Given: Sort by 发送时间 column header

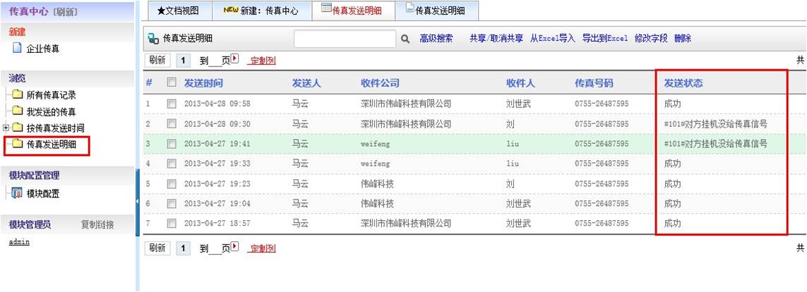Looking at the screenshot, I should pyautogui.click(x=203, y=83).
